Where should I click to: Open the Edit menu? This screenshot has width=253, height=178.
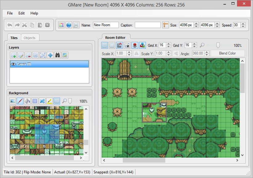(x=22, y=13)
